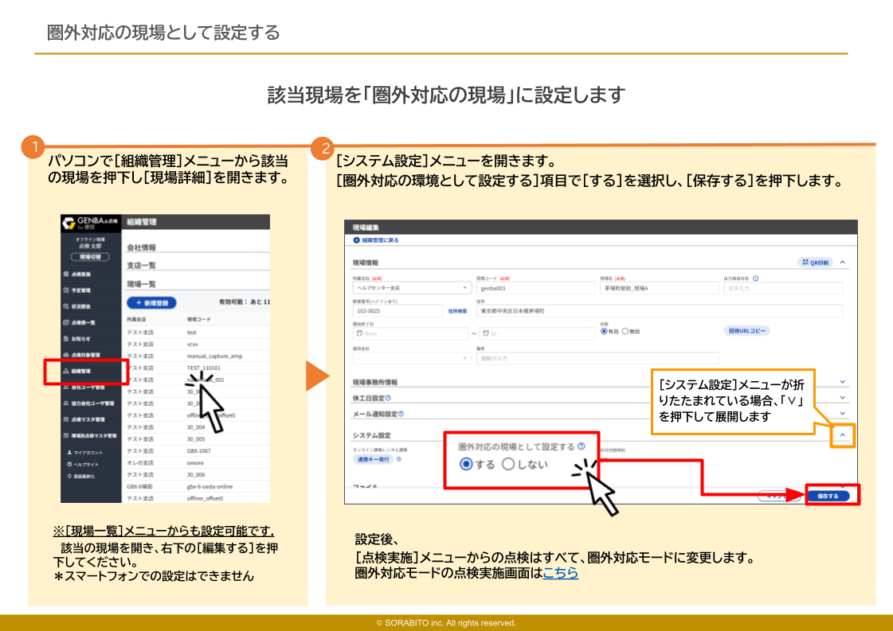893x631 pixels.
Task: Click help icon next to 圏外対応の現場として設定する
Action: [582, 446]
